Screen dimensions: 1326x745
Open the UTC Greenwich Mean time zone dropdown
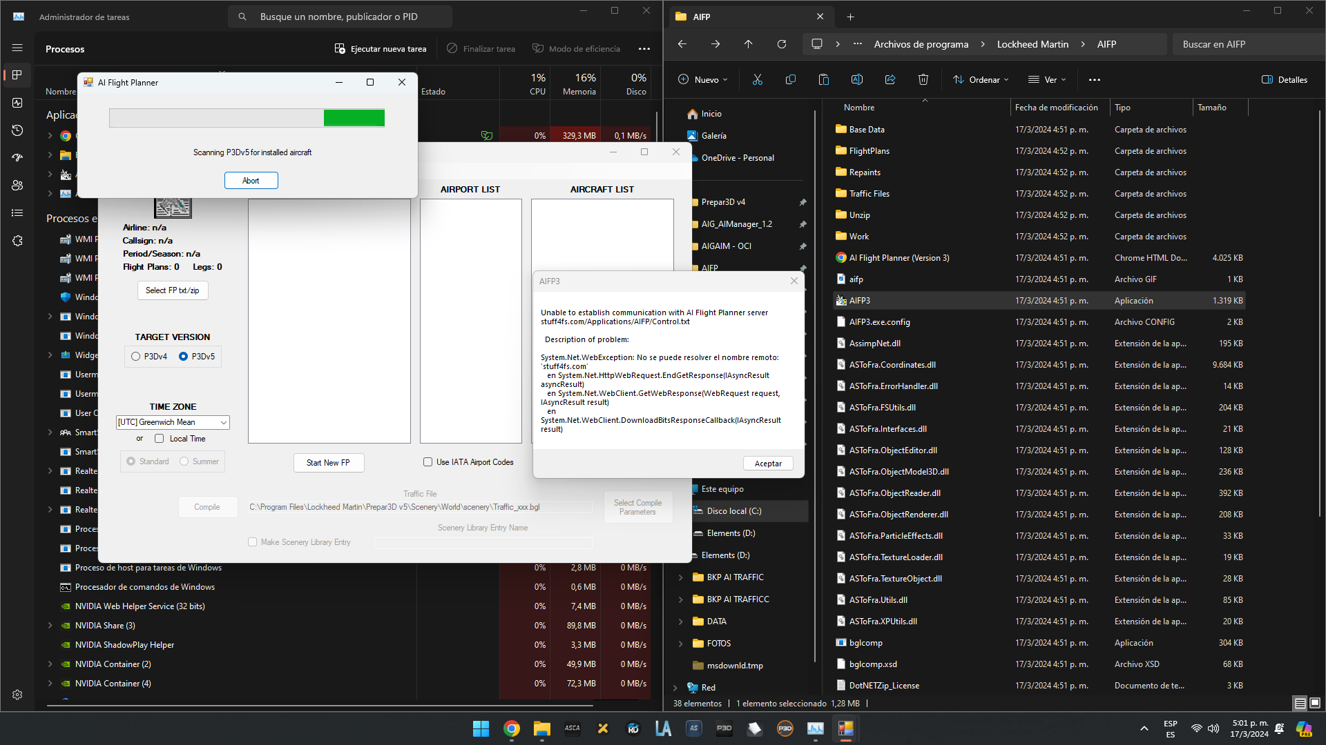coord(173,422)
